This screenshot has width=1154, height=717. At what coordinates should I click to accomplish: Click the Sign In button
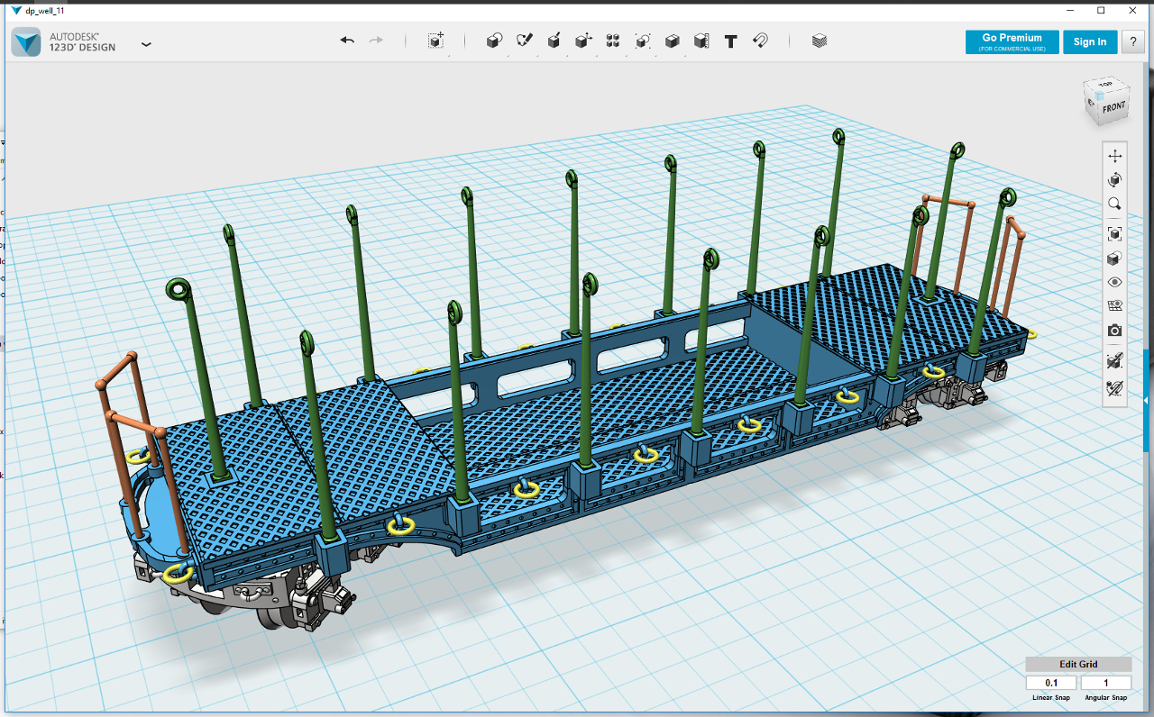tap(1090, 41)
